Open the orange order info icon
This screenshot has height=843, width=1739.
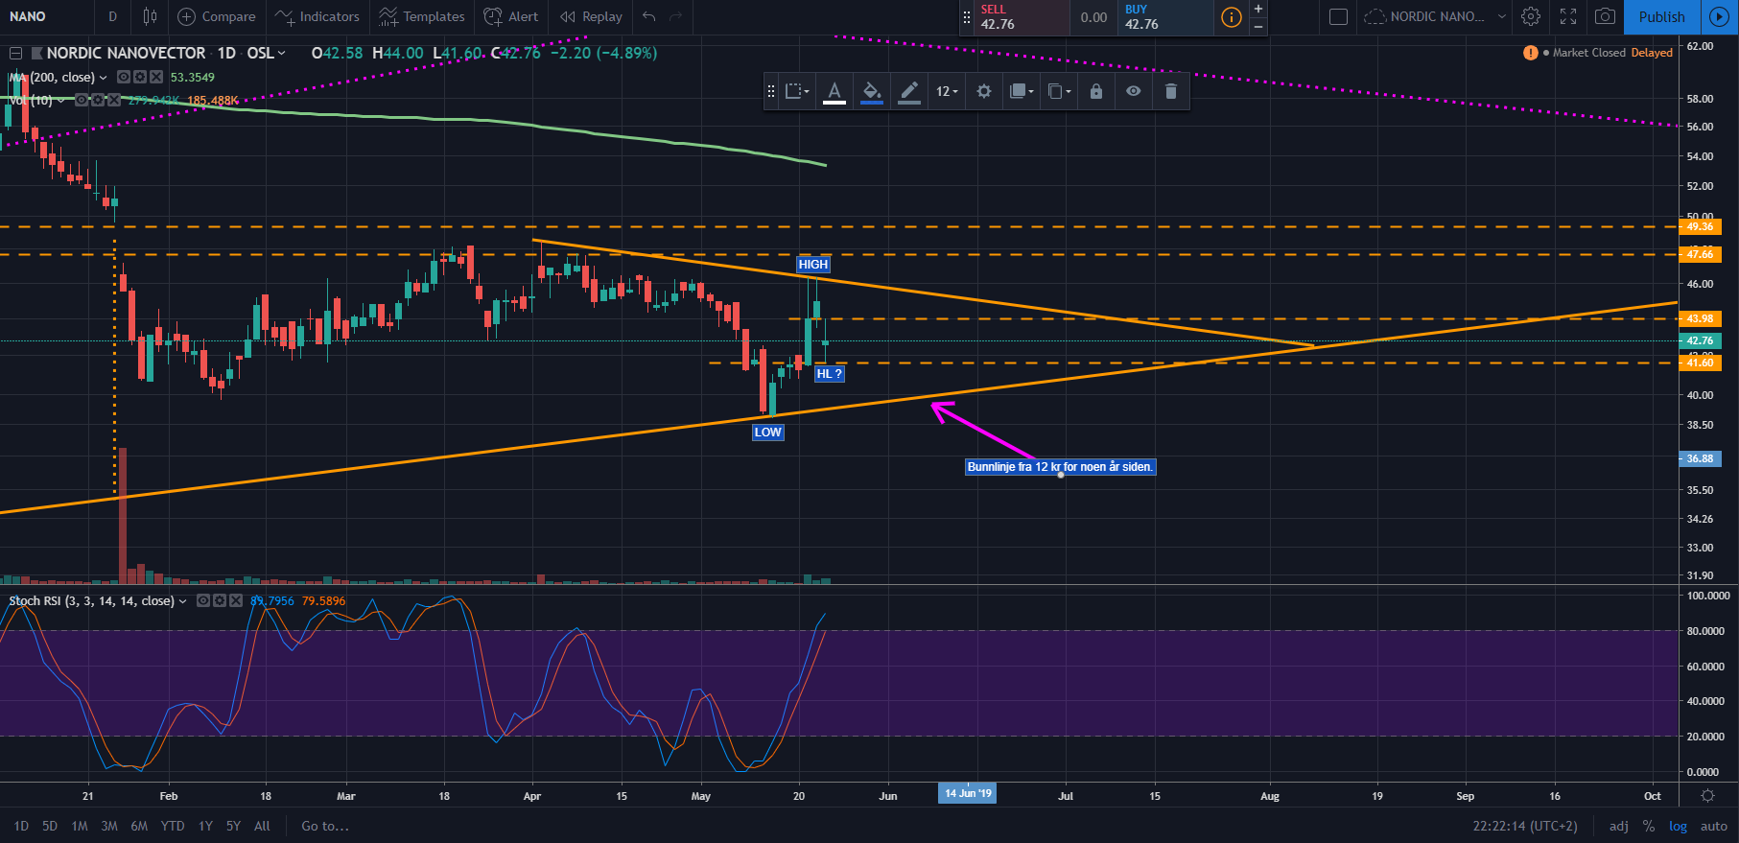[x=1232, y=17]
